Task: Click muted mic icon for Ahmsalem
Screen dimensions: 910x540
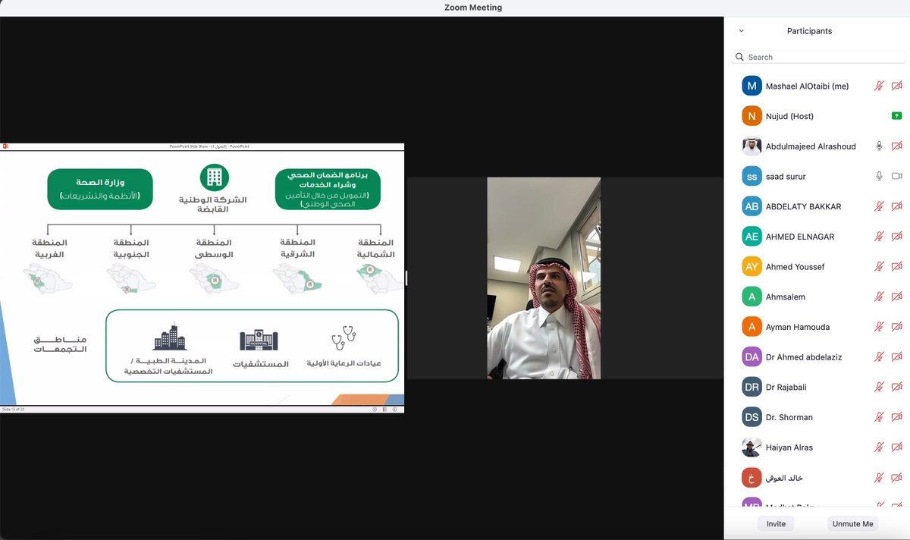Action: 879,297
